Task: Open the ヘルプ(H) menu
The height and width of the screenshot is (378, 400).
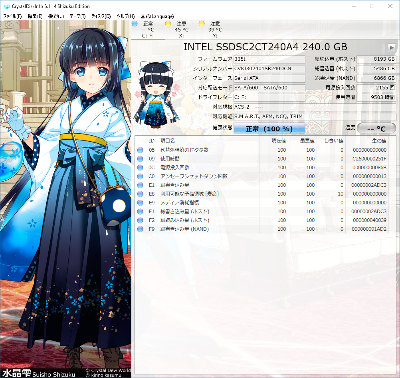Action: click(x=125, y=16)
